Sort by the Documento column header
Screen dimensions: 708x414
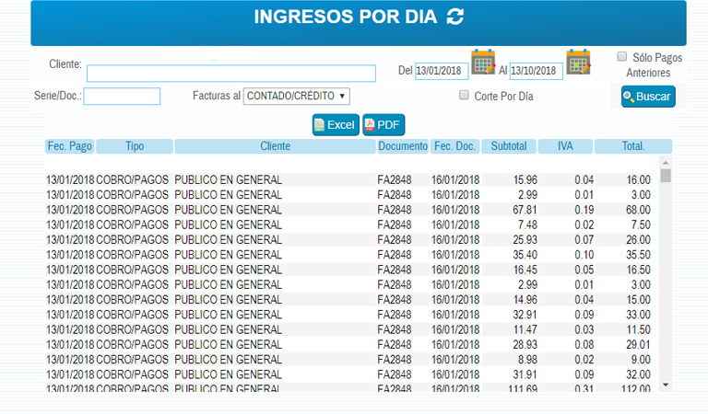[x=403, y=146]
